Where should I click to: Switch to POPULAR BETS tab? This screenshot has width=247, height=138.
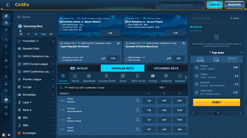[122, 68]
